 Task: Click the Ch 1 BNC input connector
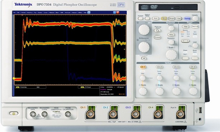(90, 115)
